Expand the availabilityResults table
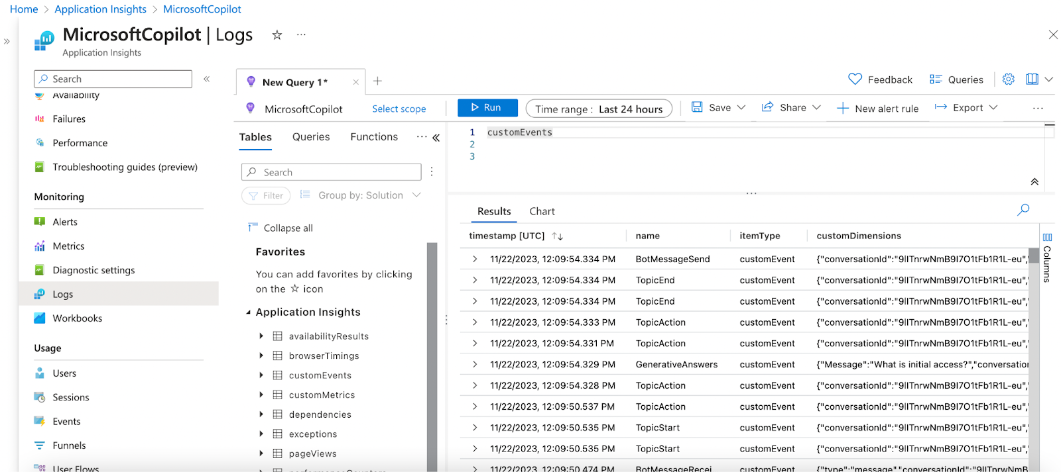 pyautogui.click(x=261, y=336)
